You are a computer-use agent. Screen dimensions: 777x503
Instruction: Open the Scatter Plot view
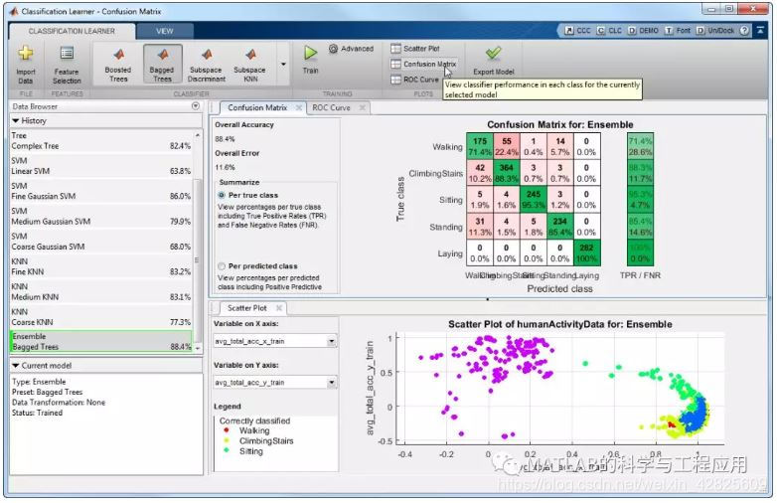[x=415, y=49]
